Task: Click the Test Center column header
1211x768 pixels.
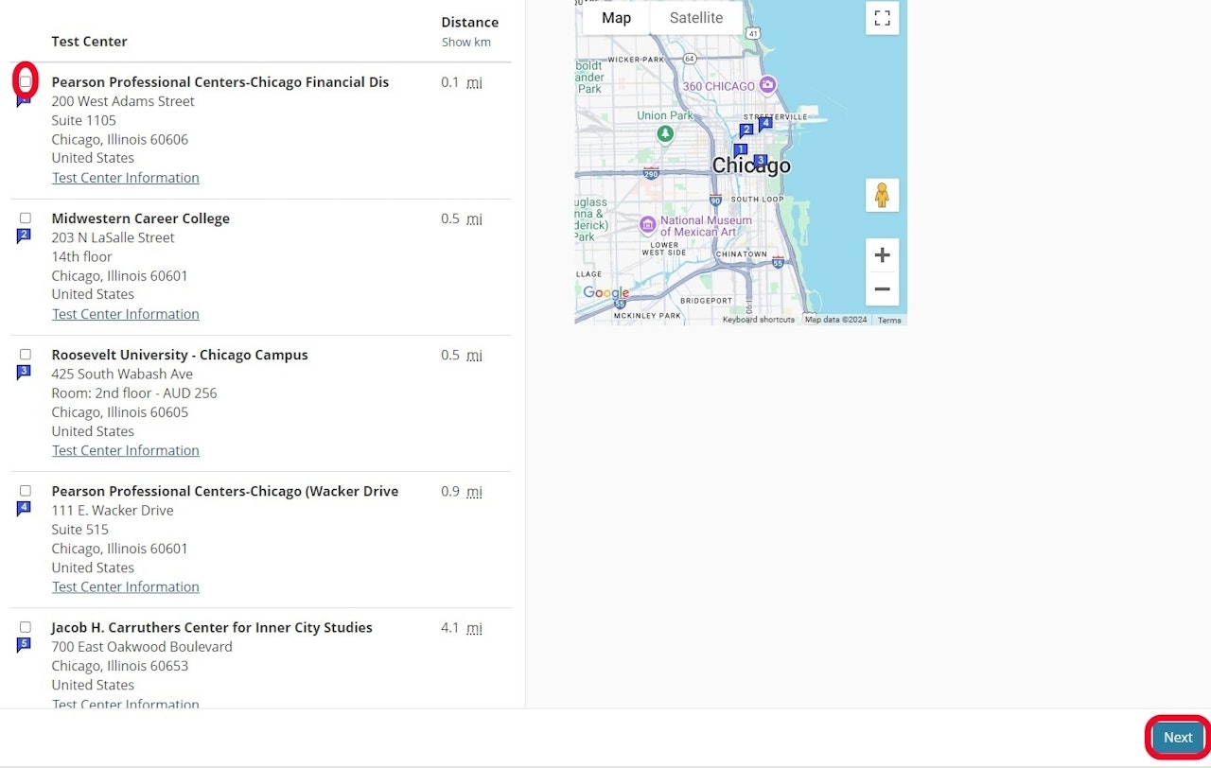Action: click(89, 42)
